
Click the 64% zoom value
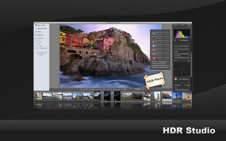click(125, 89)
